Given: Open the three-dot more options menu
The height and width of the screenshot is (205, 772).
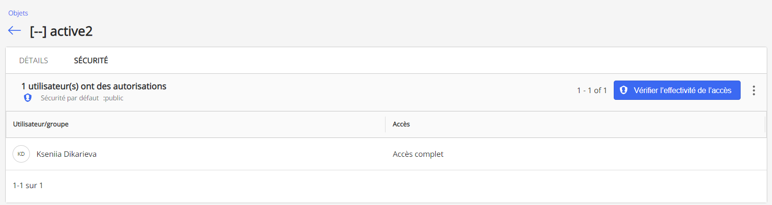Looking at the screenshot, I should [753, 90].
